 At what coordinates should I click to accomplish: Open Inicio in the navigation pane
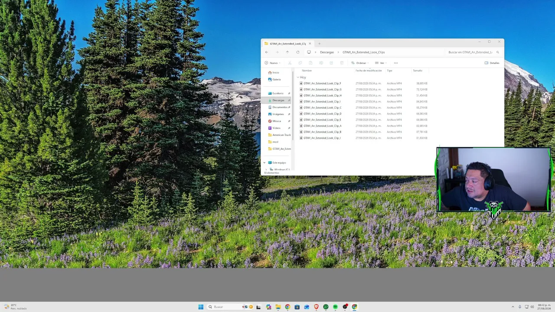[x=276, y=72]
